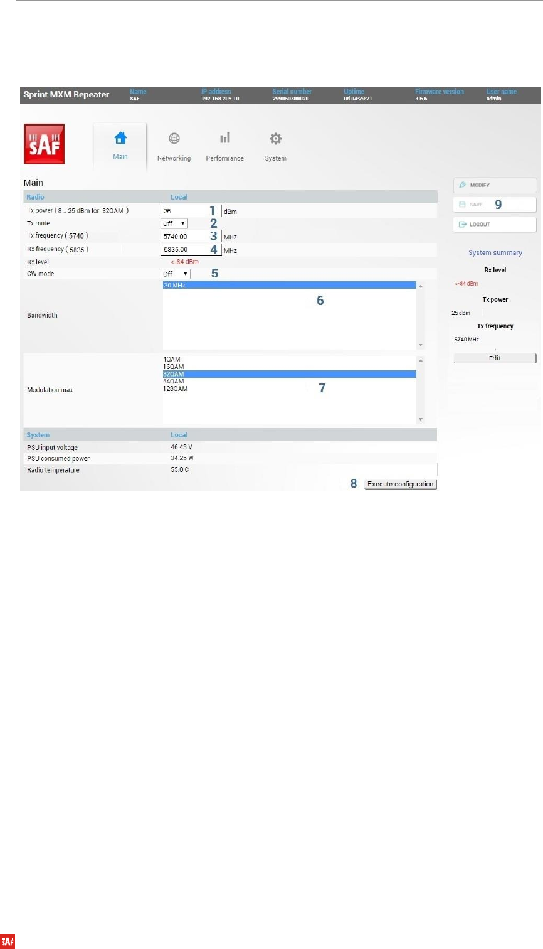The width and height of the screenshot is (543, 949).
Task: Click the Main tab label
Action: pyautogui.click(x=120, y=156)
